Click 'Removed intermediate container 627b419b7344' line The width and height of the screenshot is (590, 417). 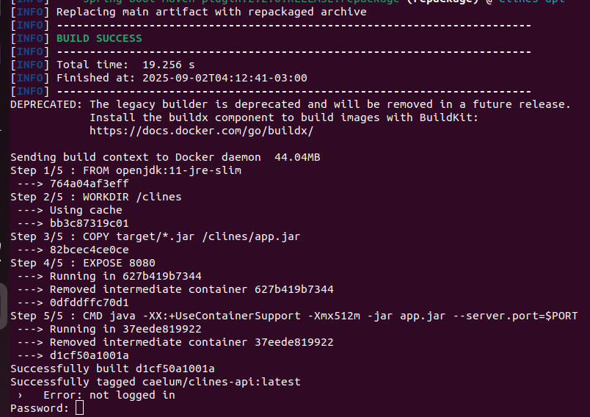(192, 289)
